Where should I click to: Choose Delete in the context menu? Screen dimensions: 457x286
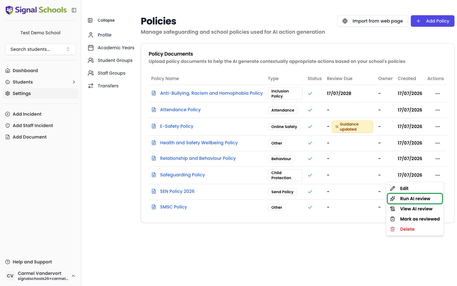(x=415, y=229)
